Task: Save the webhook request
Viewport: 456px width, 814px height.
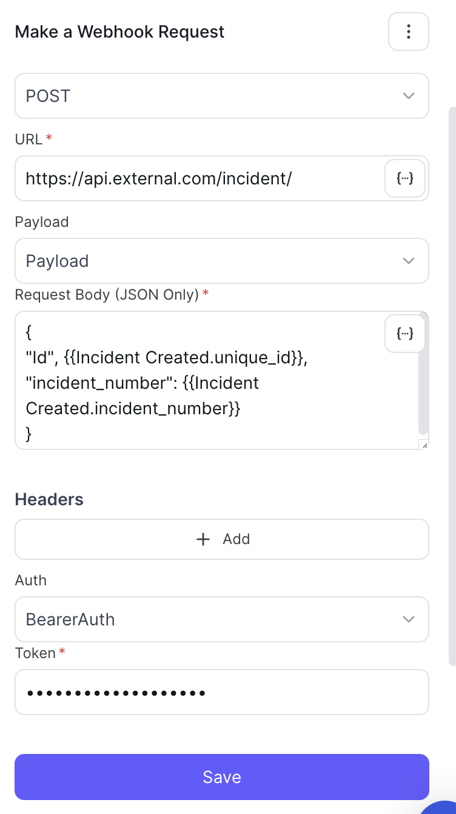Action: click(222, 777)
